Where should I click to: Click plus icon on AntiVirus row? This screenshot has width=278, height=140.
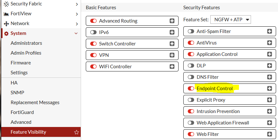(x=269, y=43)
